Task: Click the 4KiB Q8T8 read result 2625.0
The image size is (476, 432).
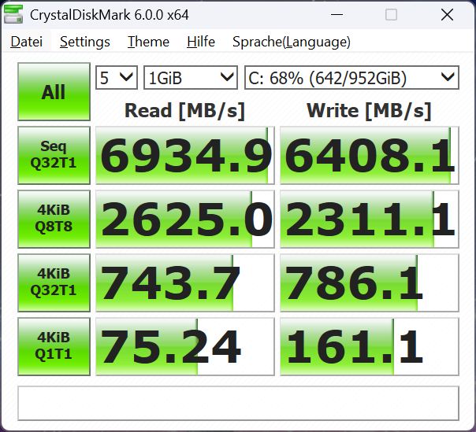Action: (x=185, y=219)
